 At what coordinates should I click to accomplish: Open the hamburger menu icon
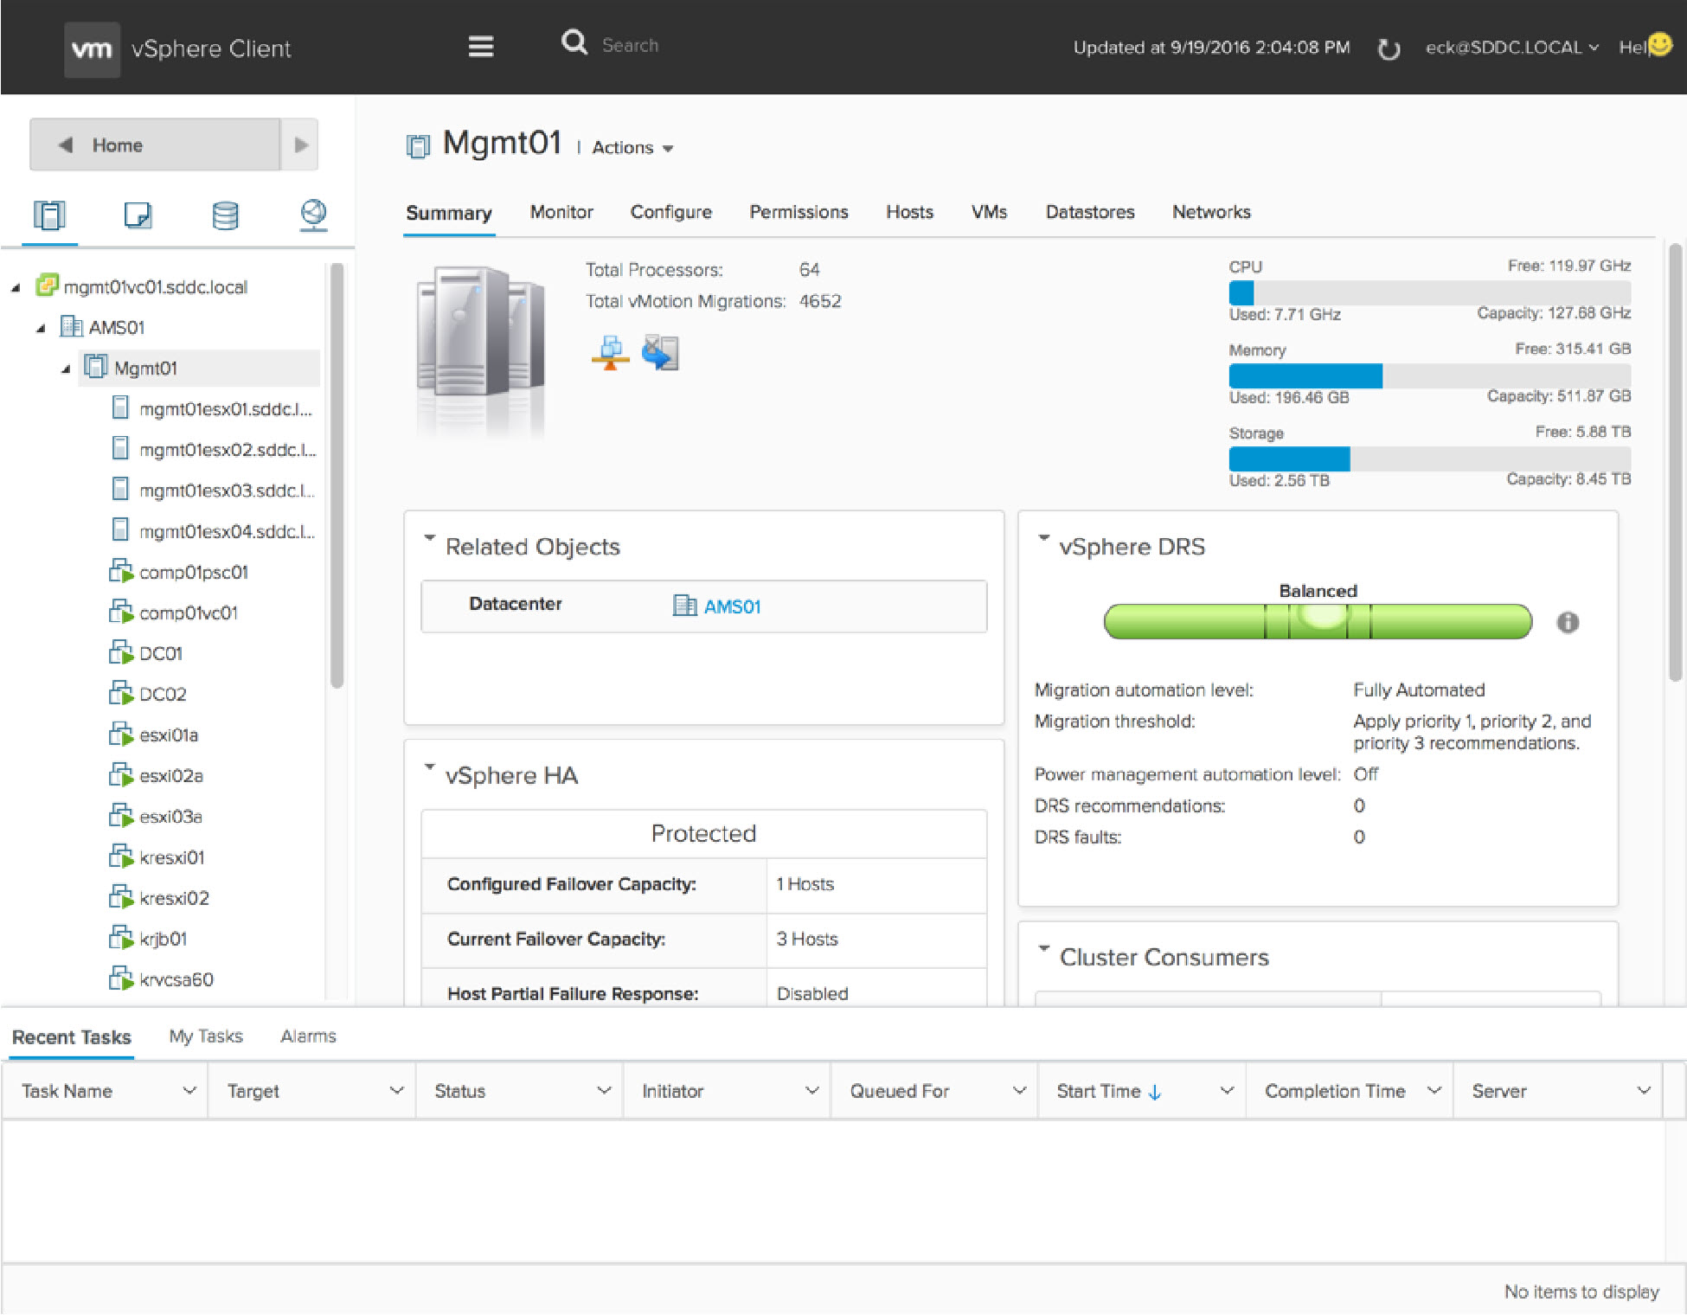point(480,46)
